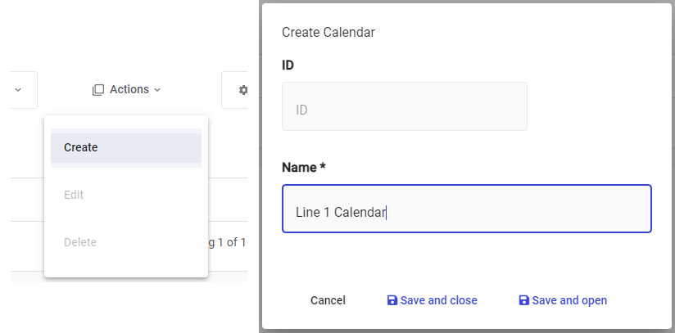675x333 pixels.
Task: Click into the Name field containing Line 1 Calendar
Action: [466, 212]
